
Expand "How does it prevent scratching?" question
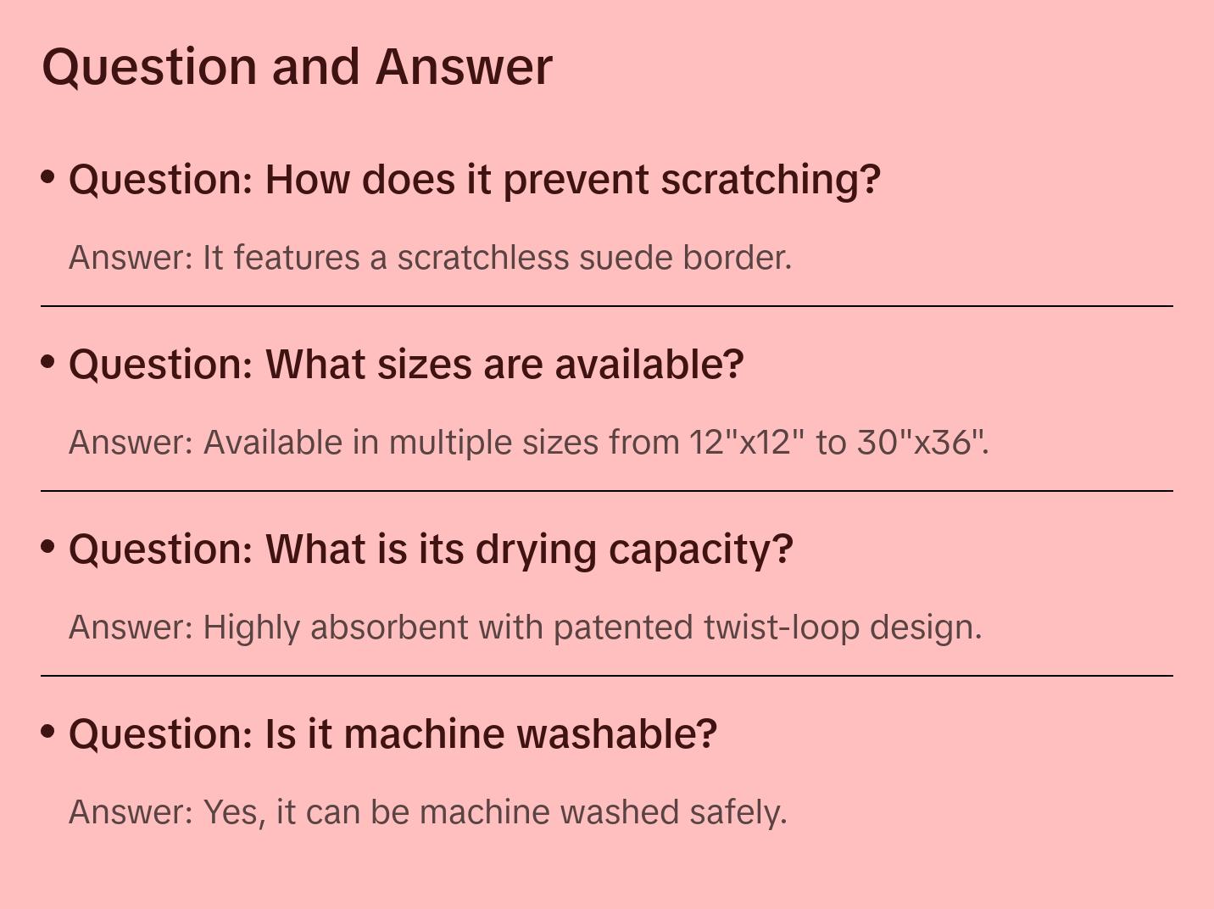475,180
